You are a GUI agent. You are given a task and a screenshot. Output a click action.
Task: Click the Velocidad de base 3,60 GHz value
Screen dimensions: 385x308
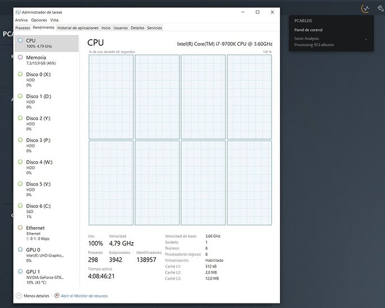click(213, 236)
